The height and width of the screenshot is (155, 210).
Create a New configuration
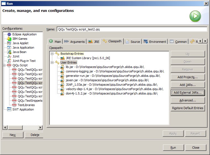pyautogui.click(x=13, y=135)
